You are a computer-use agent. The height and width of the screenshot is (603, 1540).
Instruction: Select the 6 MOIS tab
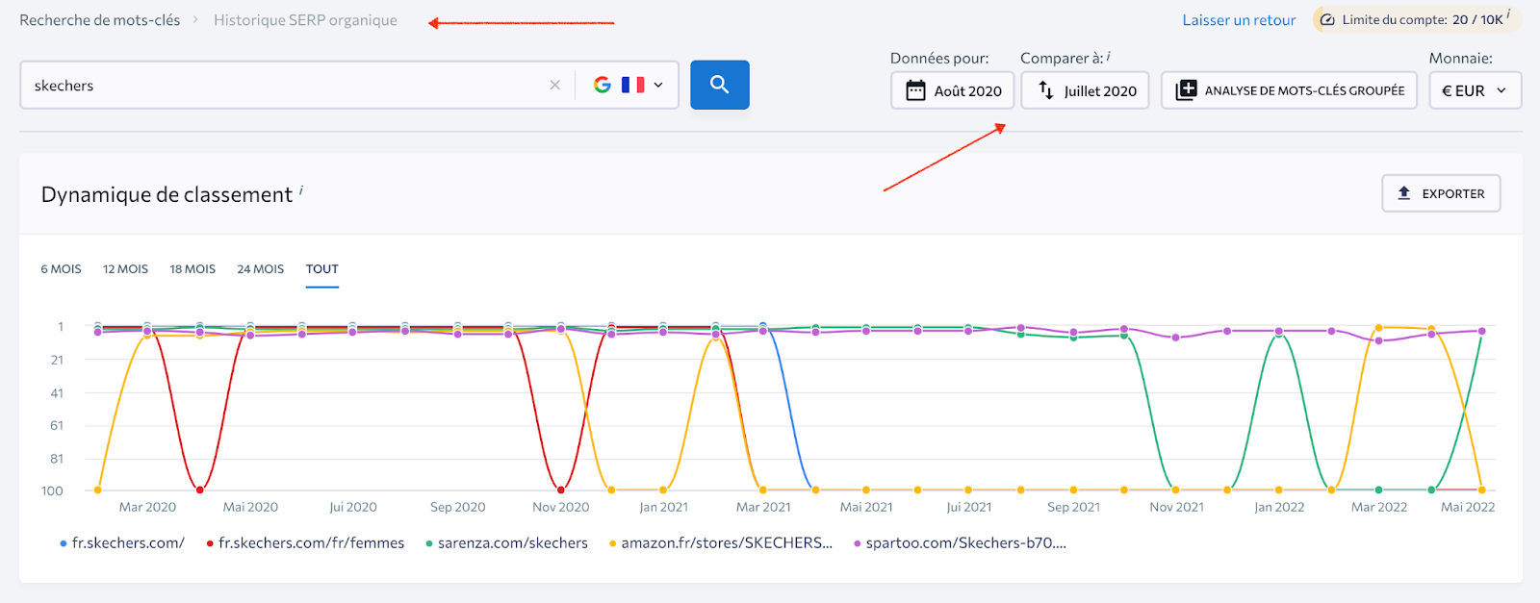point(61,269)
